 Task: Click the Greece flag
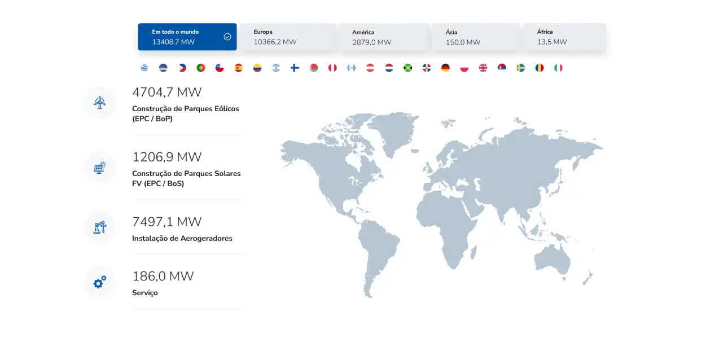pos(144,68)
